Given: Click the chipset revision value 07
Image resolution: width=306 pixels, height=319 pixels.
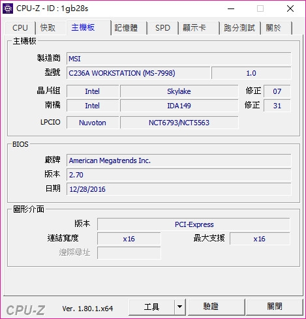Looking at the screenshot, I should click(277, 91).
